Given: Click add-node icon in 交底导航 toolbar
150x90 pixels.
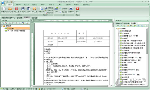Looking at the screenshot, I should click(3, 23).
